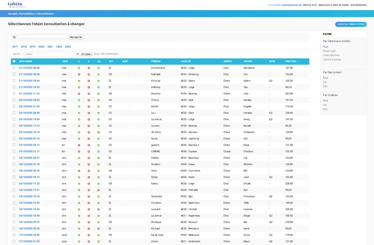Screen dimensions: 374x245
Task: Click the C status icon for 20/10/2020 07:12
Action: coord(79,139)
